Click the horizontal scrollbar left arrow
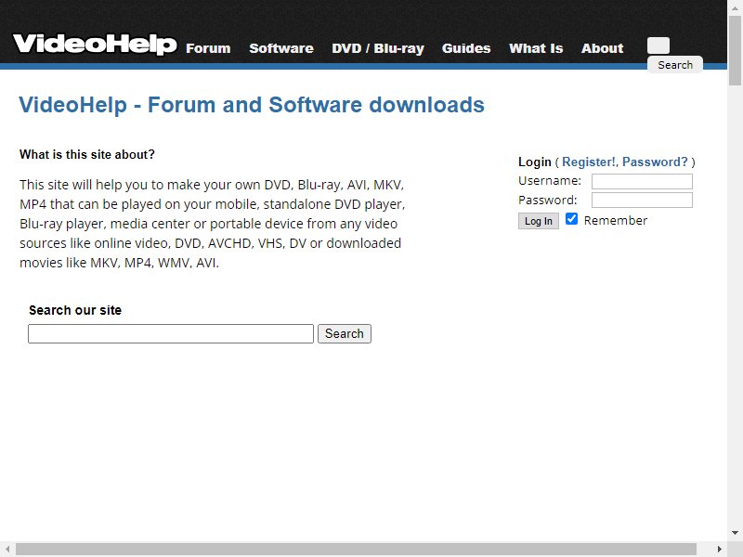Viewport: 743px width, 557px height. [7, 549]
